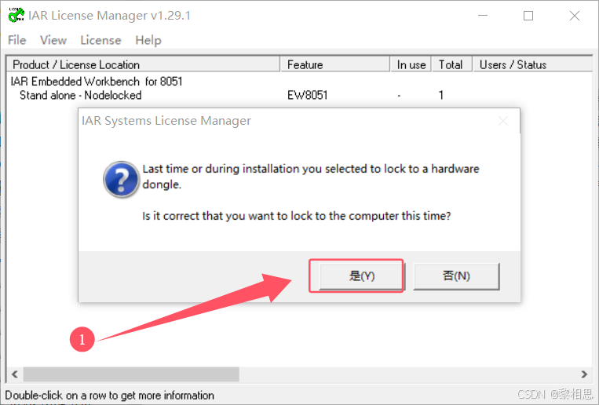Click the dialog message about hardware dongle
This screenshot has width=599, height=405.
(x=311, y=177)
